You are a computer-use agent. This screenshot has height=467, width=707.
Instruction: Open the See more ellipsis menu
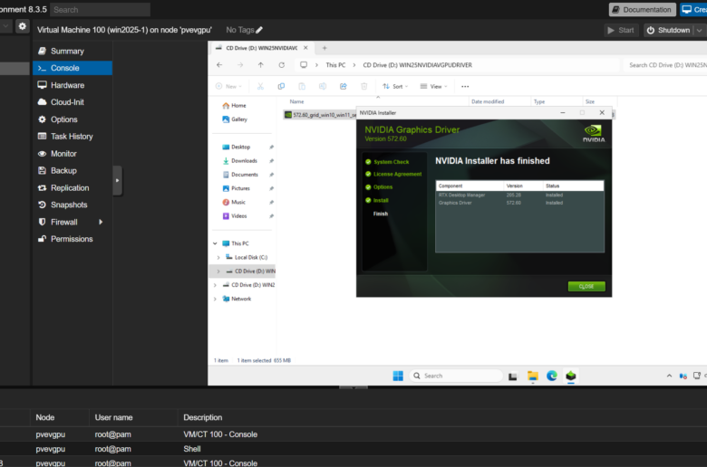click(465, 87)
